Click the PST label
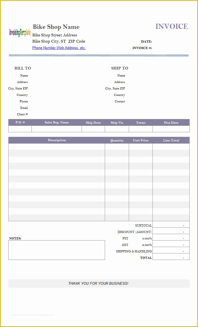Image resolution: width=198 pixels, height=327 pixels. point(125,238)
